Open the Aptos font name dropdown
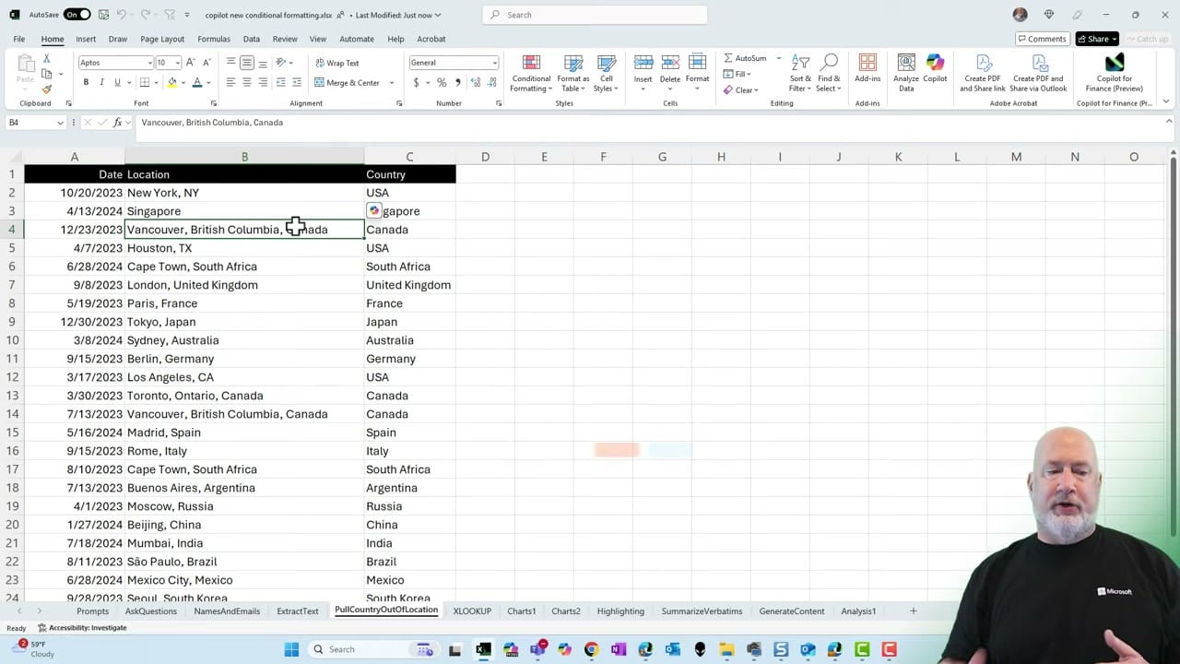Viewport: 1180px width, 664px height. coord(149,63)
